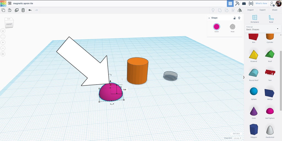Screen dimensions: 282x141
Task: Click the Paste toolbar icon
Action: tap(10, 10)
